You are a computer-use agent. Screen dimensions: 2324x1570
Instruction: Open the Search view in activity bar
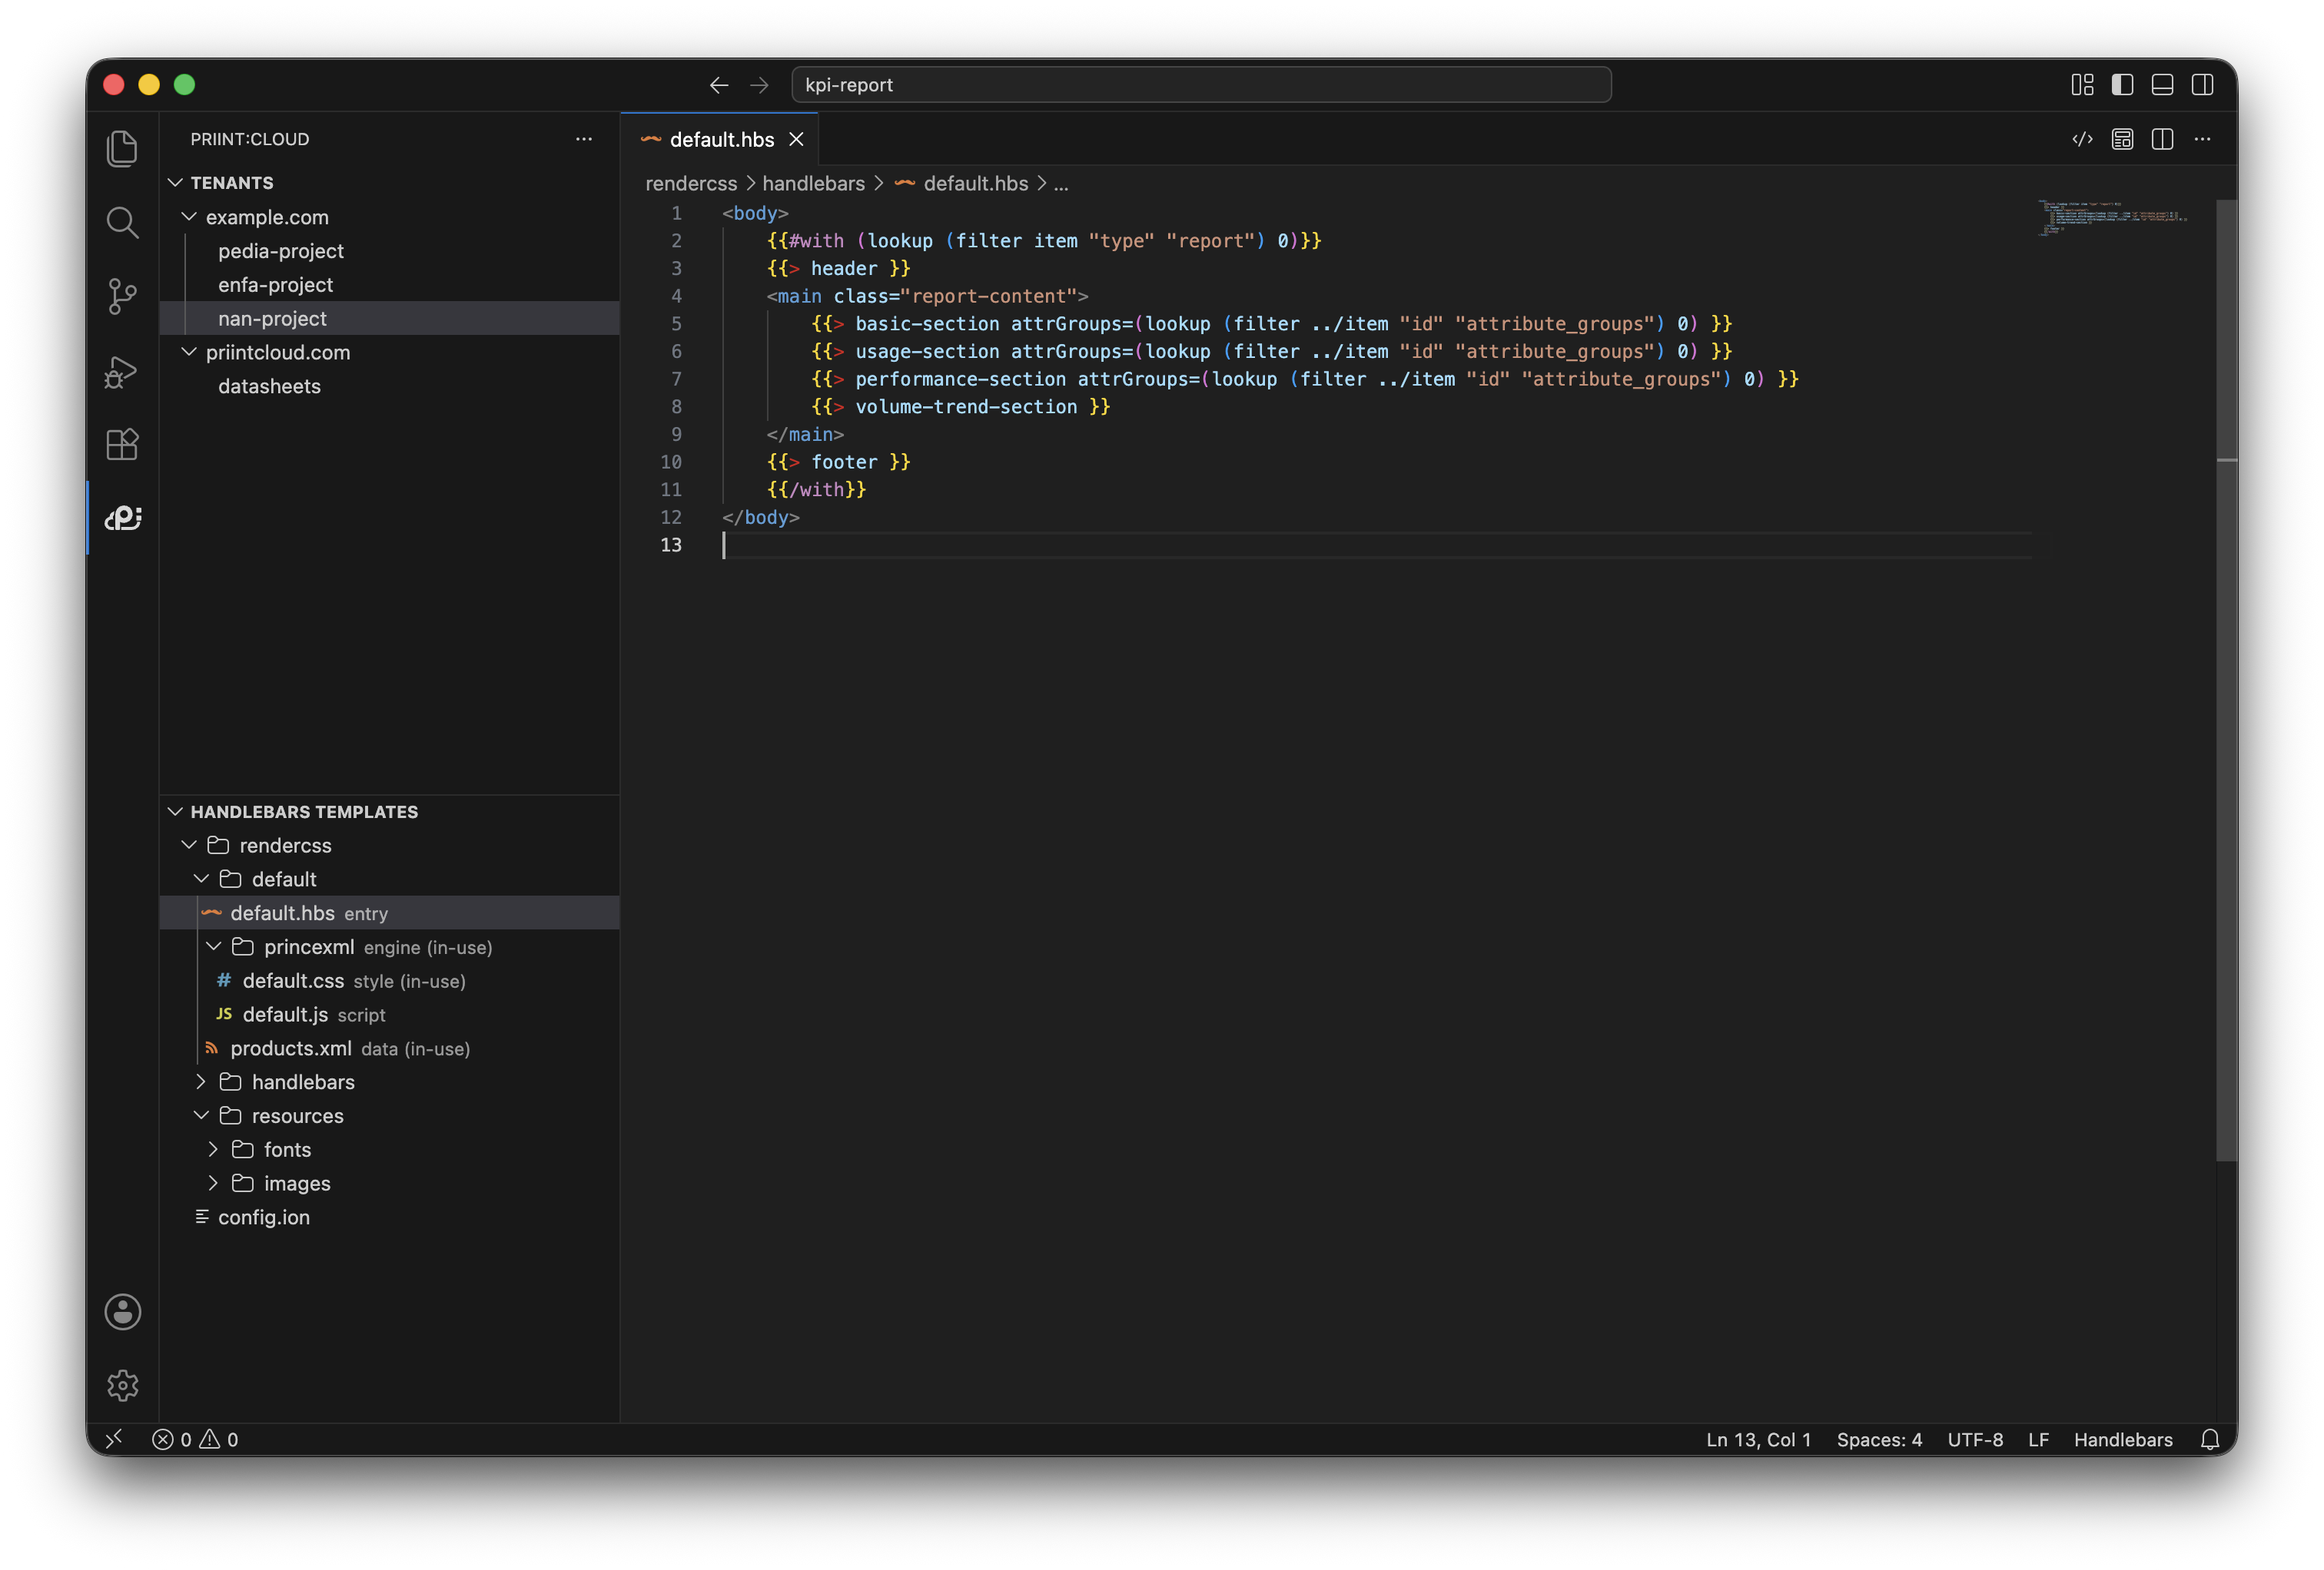(122, 223)
